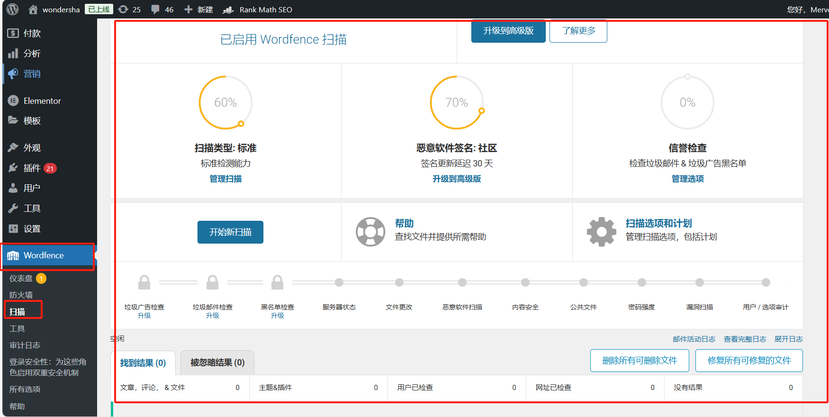This screenshot has width=829, height=417.
Task: Click 升级到高级版 blue button
Action: 508,31
